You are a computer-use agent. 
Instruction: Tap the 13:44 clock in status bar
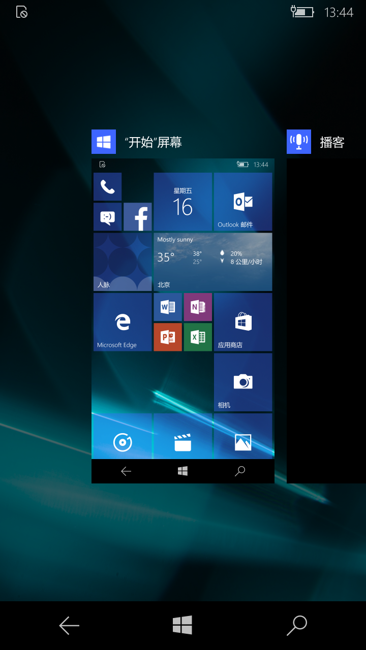click(x=339, y=12)
